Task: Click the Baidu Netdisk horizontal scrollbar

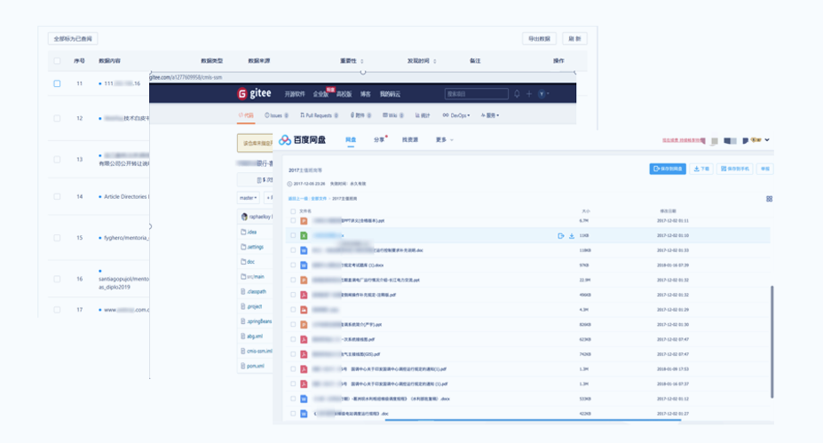Action: (x=533, y=421)
